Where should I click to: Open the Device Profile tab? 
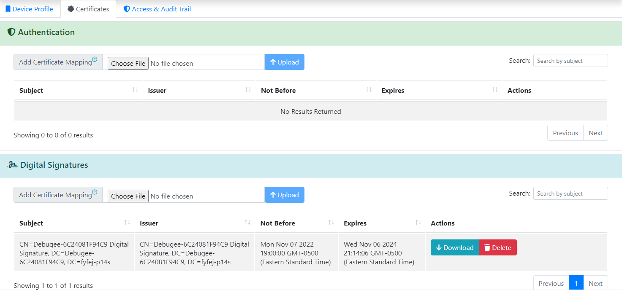[x=30, y=9]
